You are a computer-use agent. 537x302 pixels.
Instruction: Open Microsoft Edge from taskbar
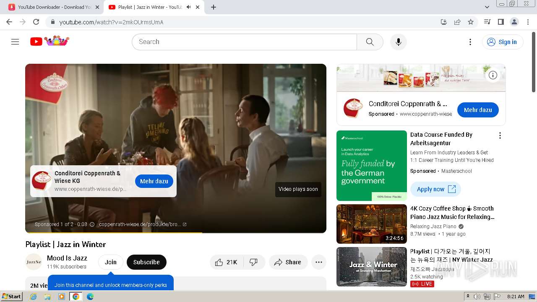click(x=90, y=297)
